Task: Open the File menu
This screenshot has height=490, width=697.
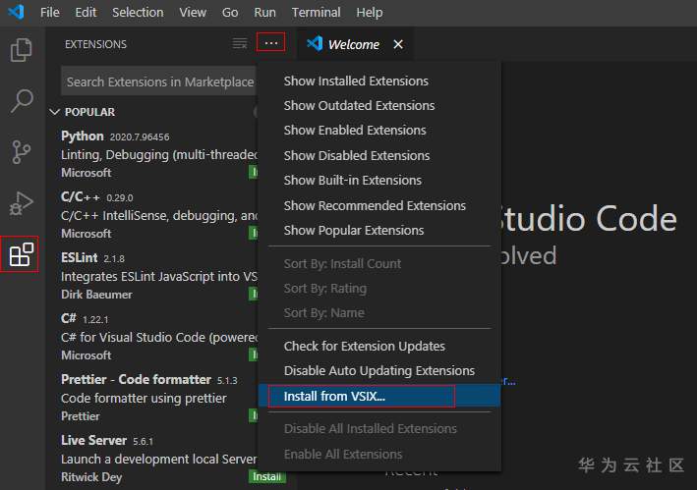Action: 50,13
